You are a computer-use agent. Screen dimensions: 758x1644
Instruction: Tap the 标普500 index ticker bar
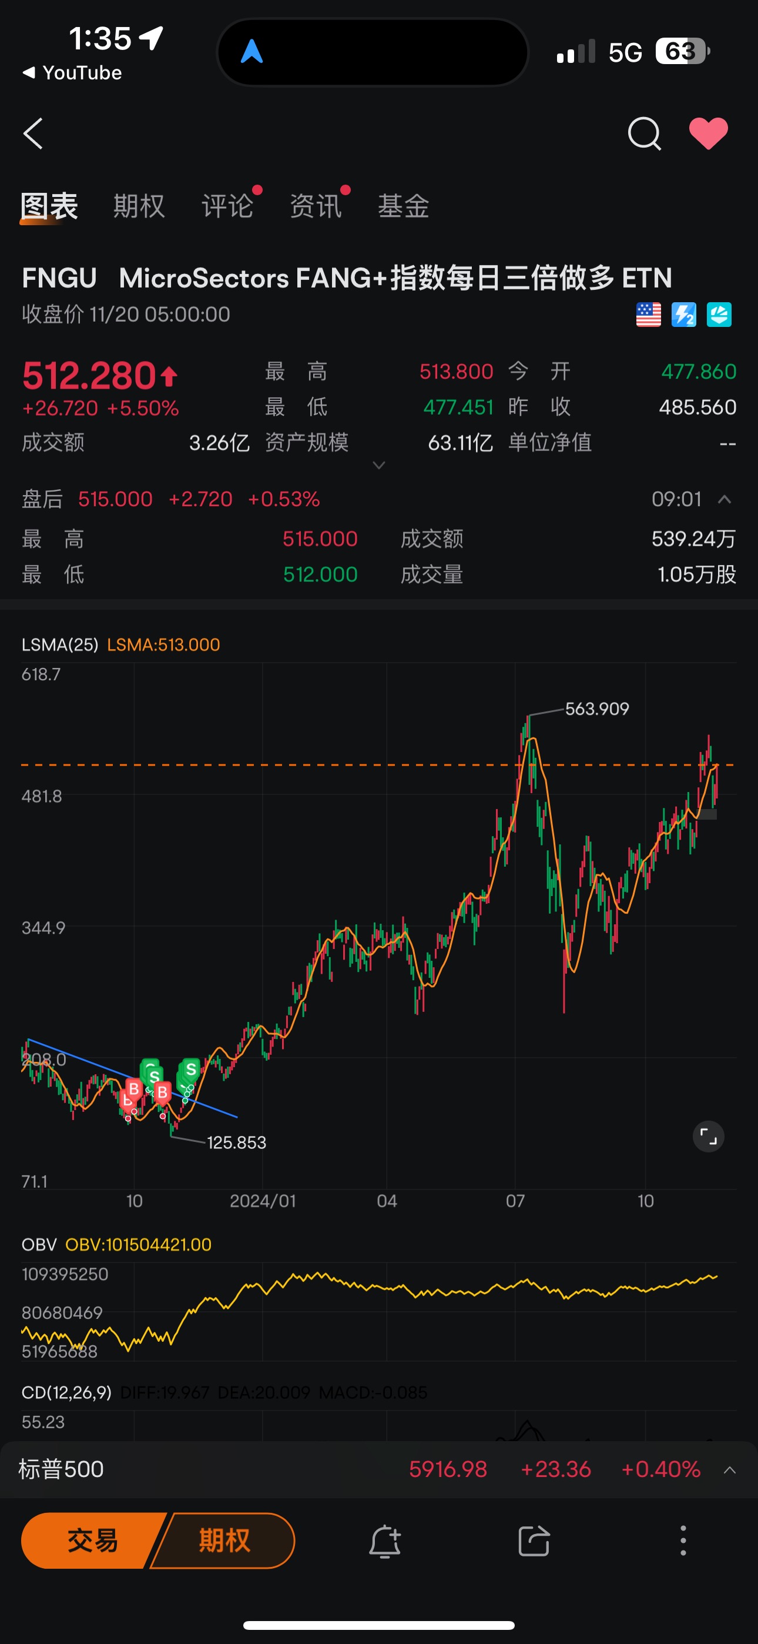pos(379,1469)
